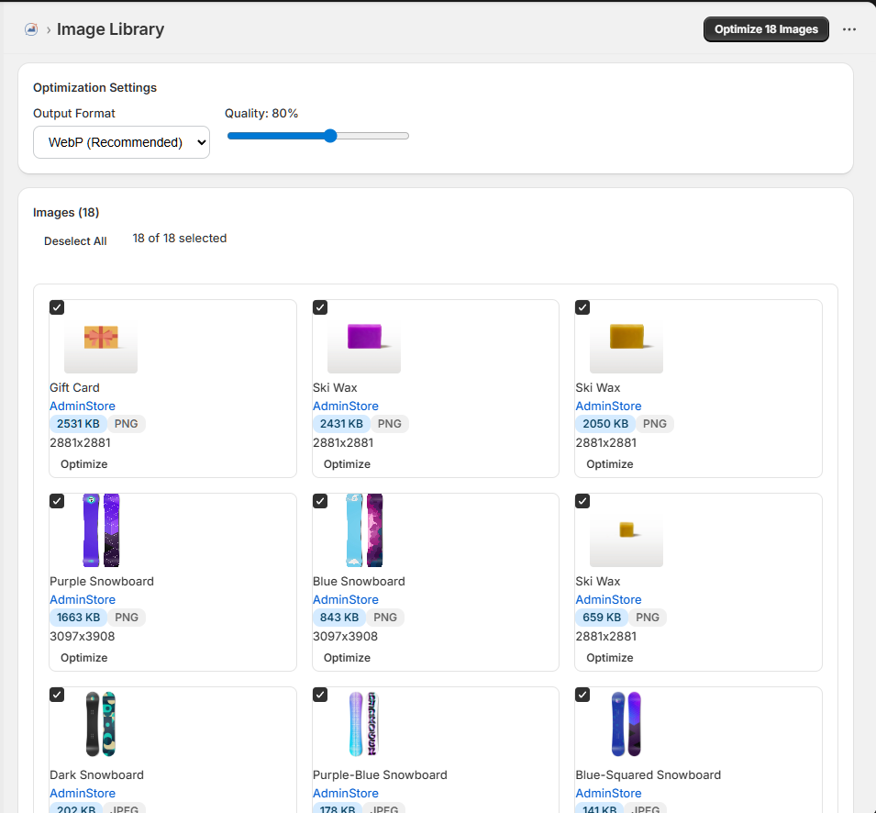Follow AdminStore link under Purple-Blue Snowboard
The height and width of the screenshot is (813, 876).
point(346,794)
